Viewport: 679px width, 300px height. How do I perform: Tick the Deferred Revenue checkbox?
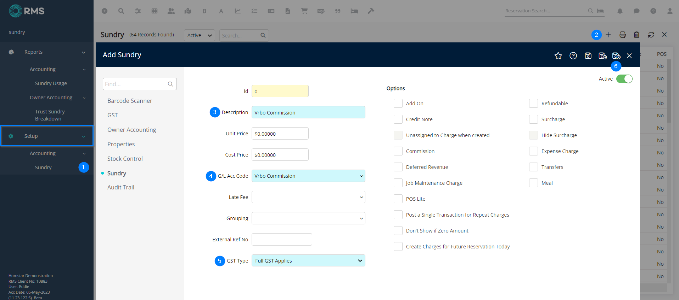point(398,167)
